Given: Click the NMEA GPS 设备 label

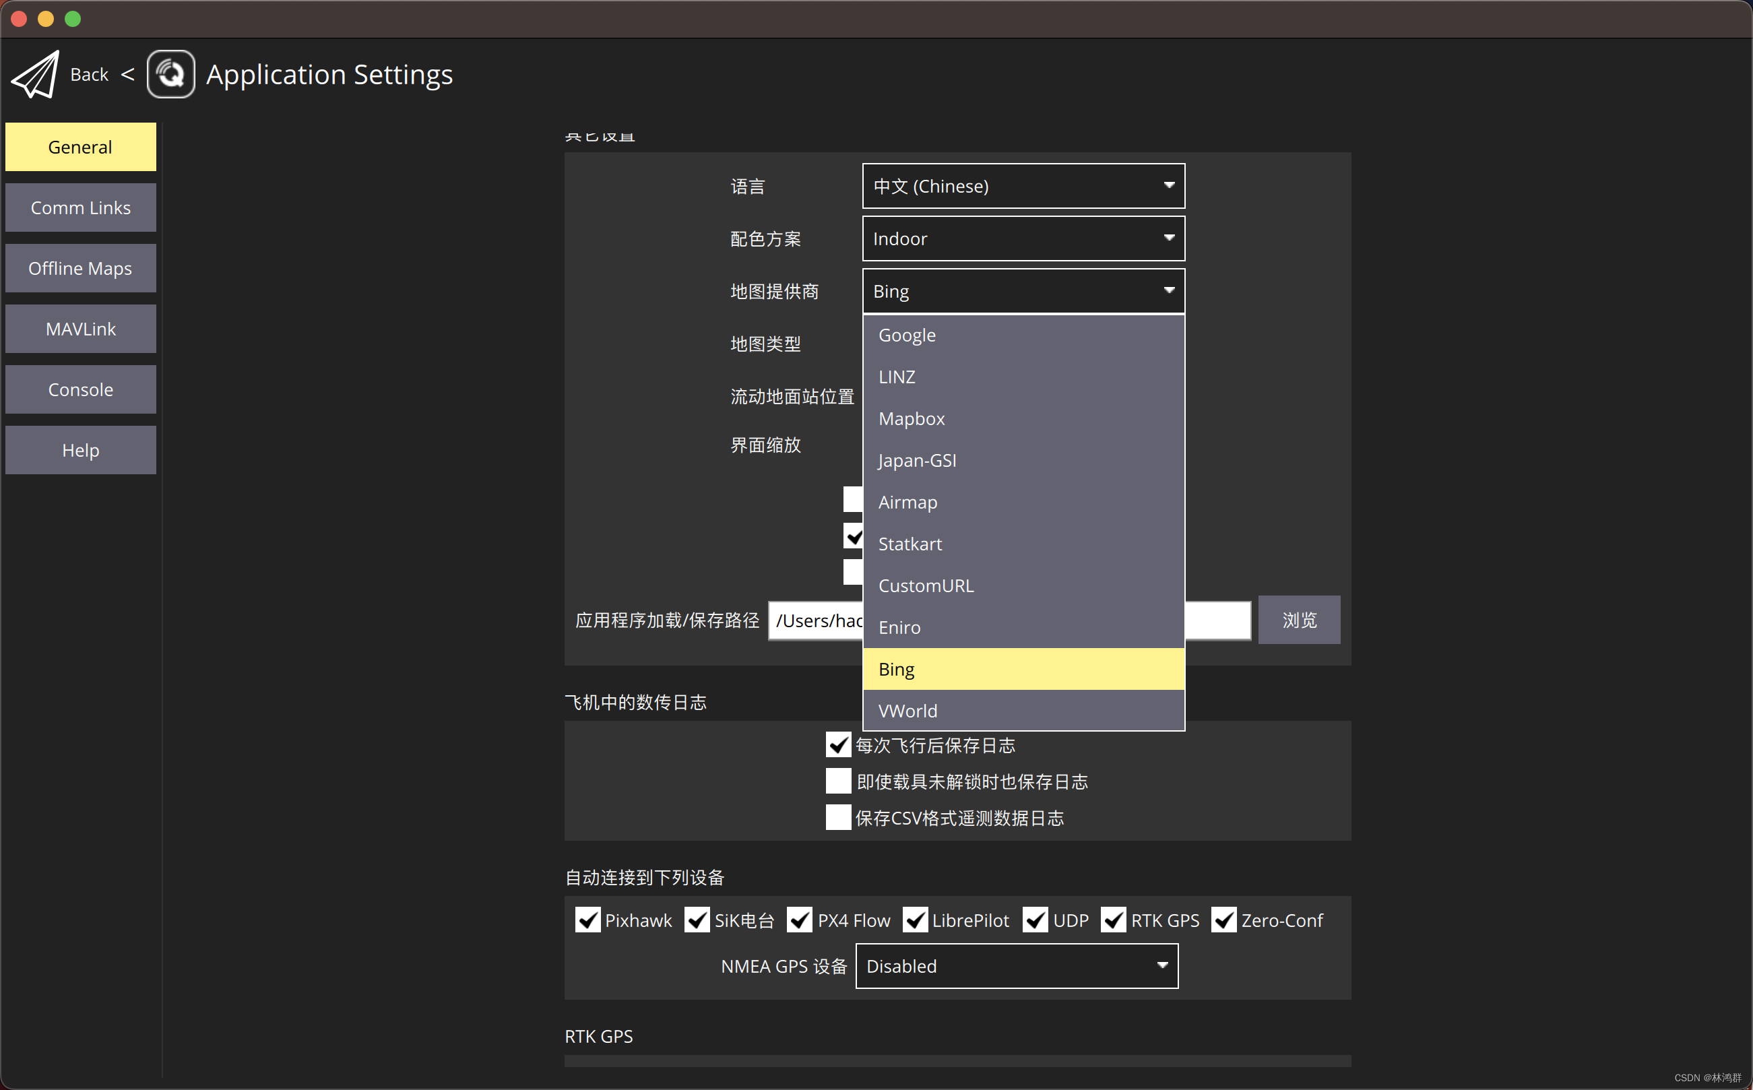Looking at the screenshot, I should pyautogui.click(x=784, y=966).
